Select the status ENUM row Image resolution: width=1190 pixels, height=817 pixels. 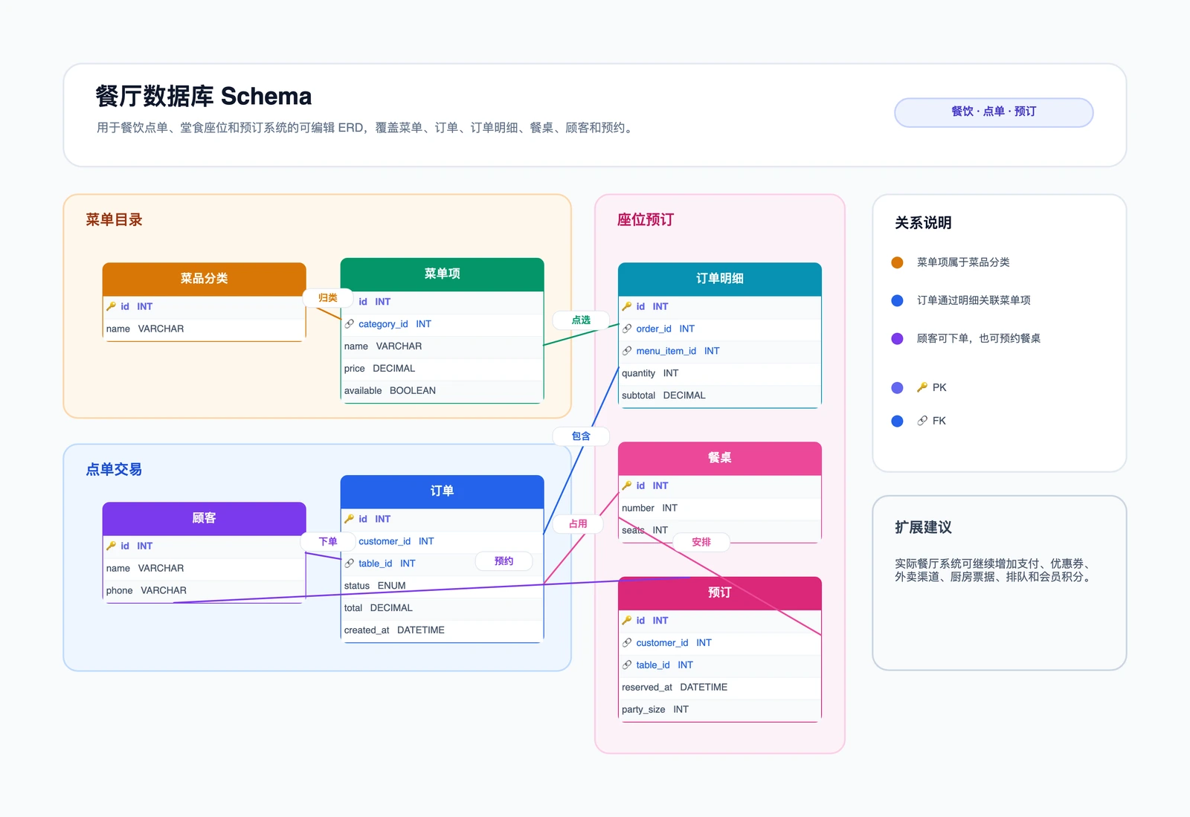(442, 586)
